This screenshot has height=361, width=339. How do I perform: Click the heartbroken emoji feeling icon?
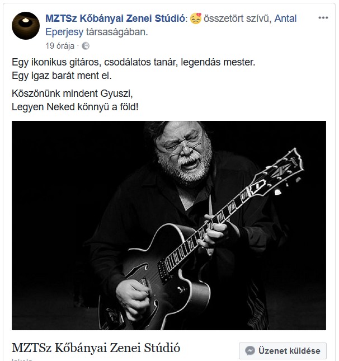[x=195, y=18]
